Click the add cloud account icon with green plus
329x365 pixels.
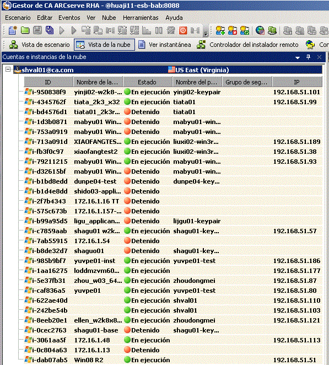point(220,30)
